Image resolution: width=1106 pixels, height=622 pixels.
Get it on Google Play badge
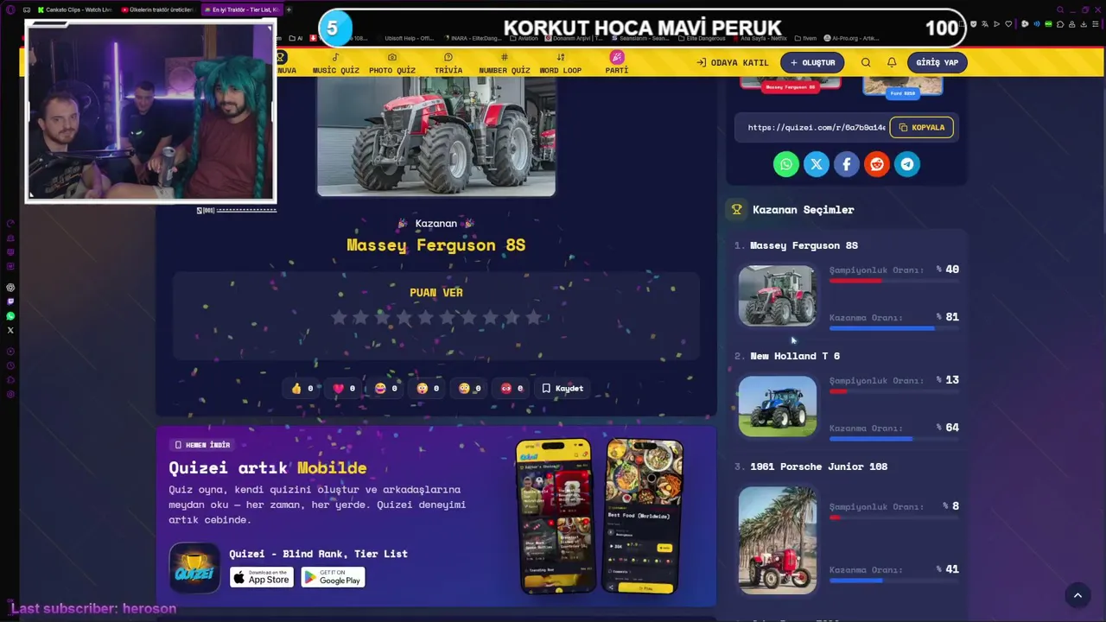[x=333, y=577]
